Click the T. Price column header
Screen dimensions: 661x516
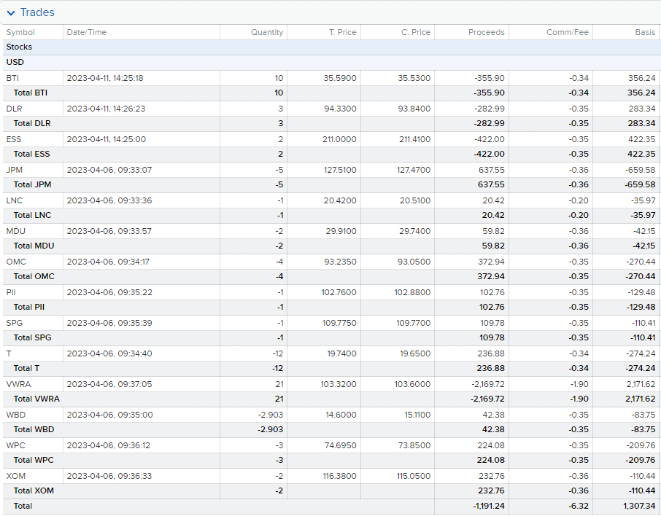[342, 33]
